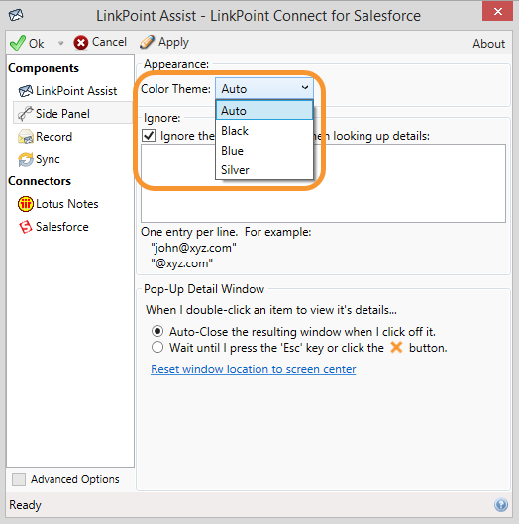Open the About button
The height and width of the screenshot is (524, 519).
[x=488, y=44]
